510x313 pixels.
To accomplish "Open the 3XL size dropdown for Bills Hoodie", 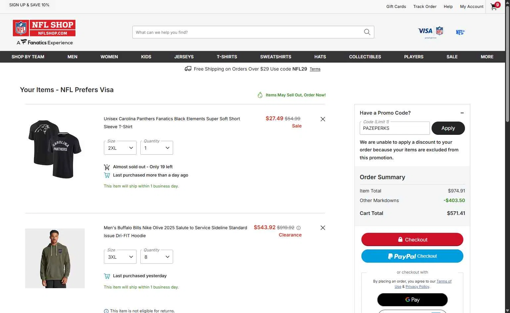I will coord(120,257).
